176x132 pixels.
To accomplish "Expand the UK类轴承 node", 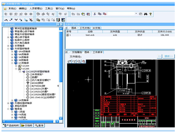I will tap(12, 100).
